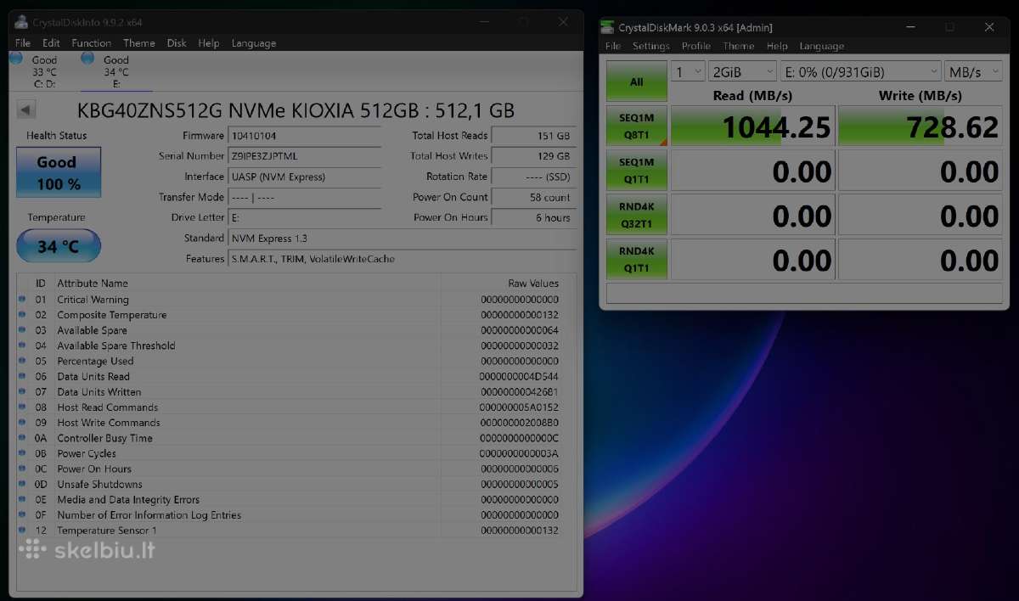This screenshot has height=601, width=1019.
Task: Click the Total Host Writes value 129 GB
Action: click(x=533, y=156)
